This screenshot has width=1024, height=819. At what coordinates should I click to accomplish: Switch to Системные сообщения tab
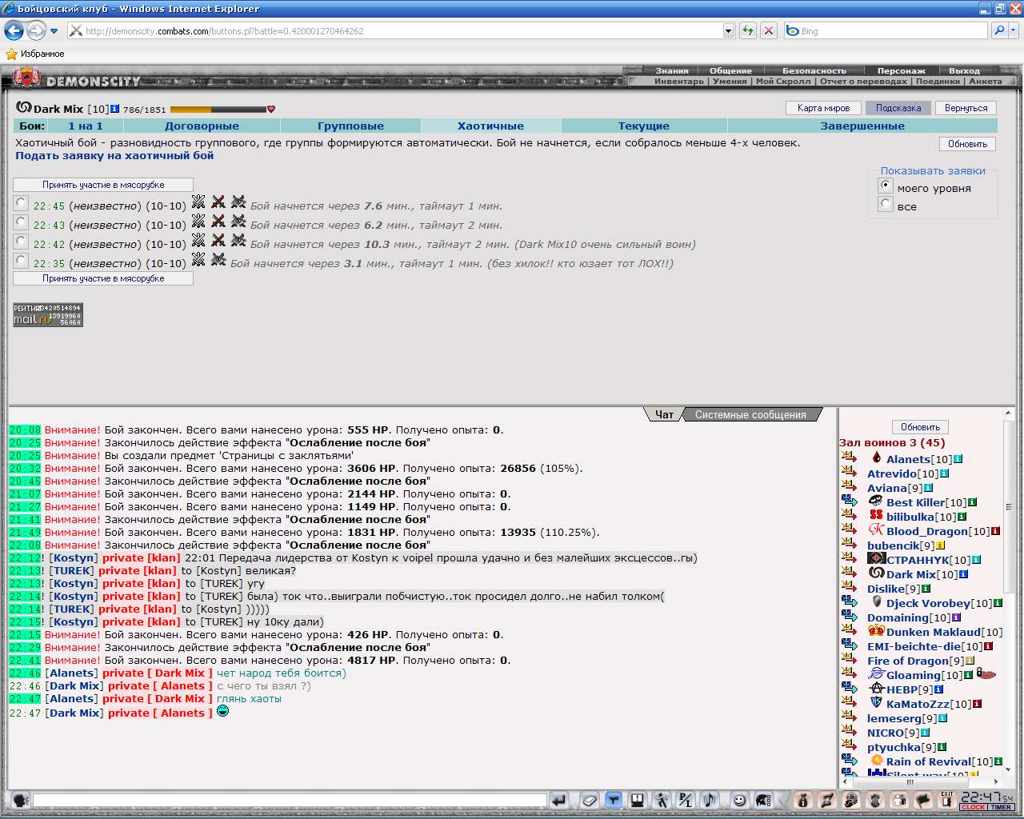point(750,414)
